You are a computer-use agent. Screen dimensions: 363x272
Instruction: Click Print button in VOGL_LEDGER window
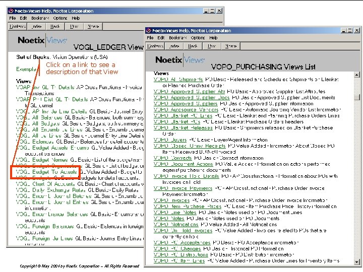coord(74,26)
